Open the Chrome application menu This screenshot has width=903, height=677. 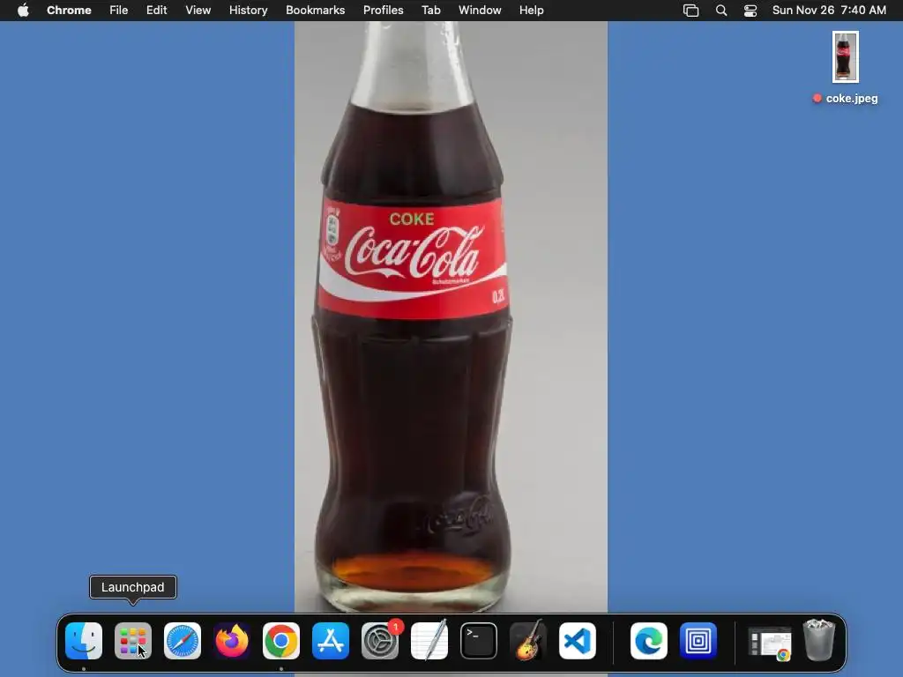[69, 11]
